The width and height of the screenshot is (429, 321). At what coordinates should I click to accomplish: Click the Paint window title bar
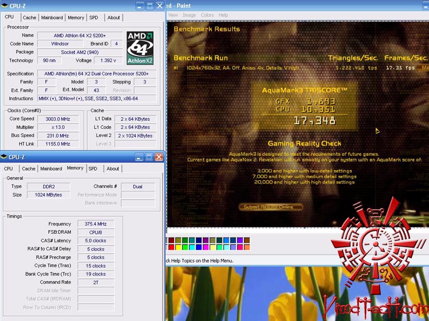pos(297,5)
